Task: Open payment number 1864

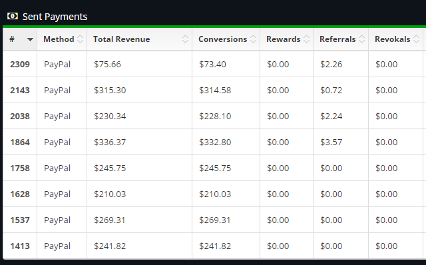Action: (x=20, y=142)
